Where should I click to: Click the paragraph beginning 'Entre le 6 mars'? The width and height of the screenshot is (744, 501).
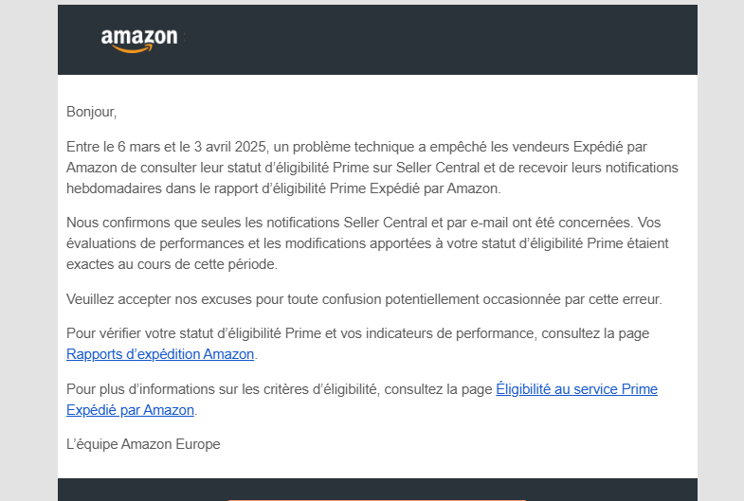372,168
